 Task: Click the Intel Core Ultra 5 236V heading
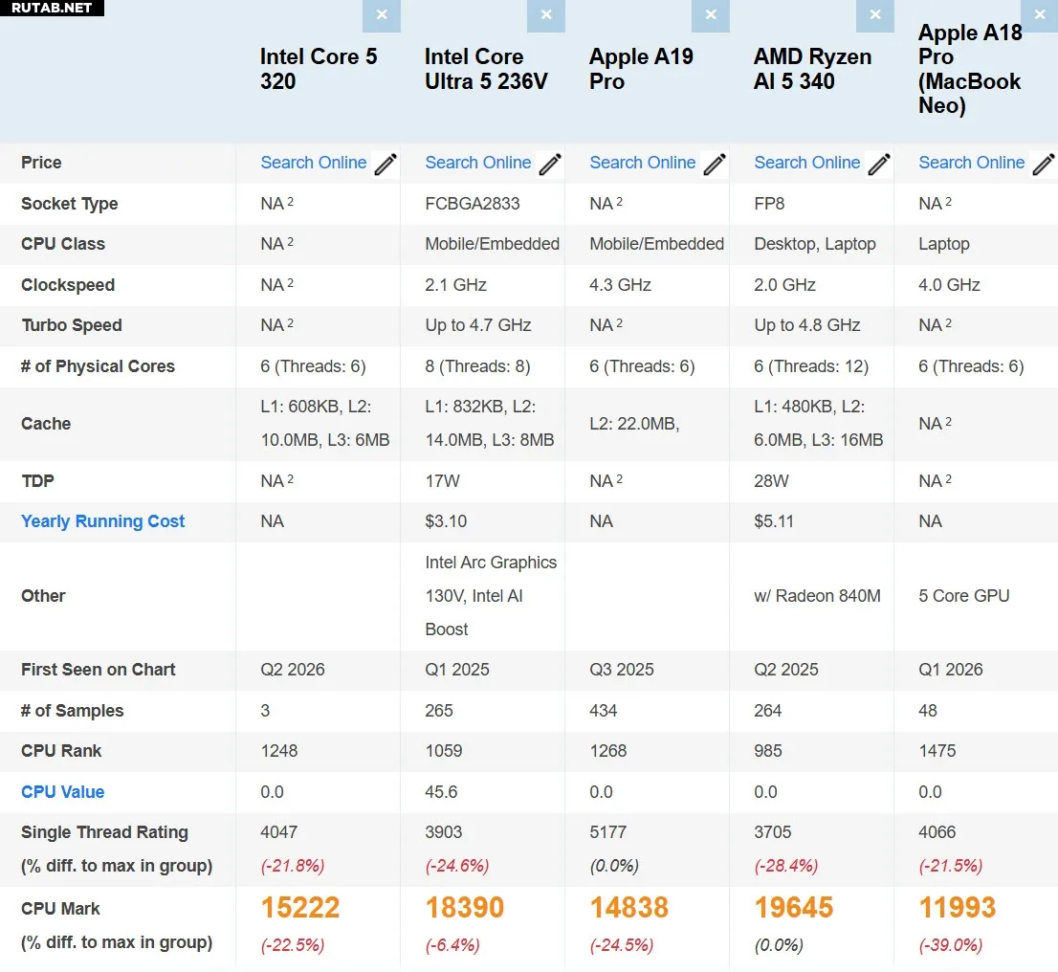tap(486, 69)
